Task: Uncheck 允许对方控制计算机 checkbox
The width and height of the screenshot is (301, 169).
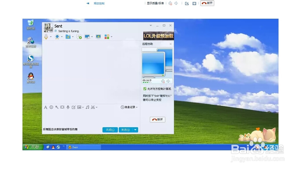Action: (x=145, y=89)
